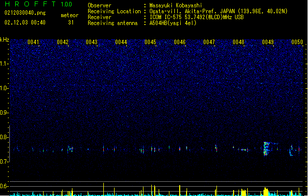Click the 0.7 kHz axis label

pyautogui.click(x=4, y=162)
